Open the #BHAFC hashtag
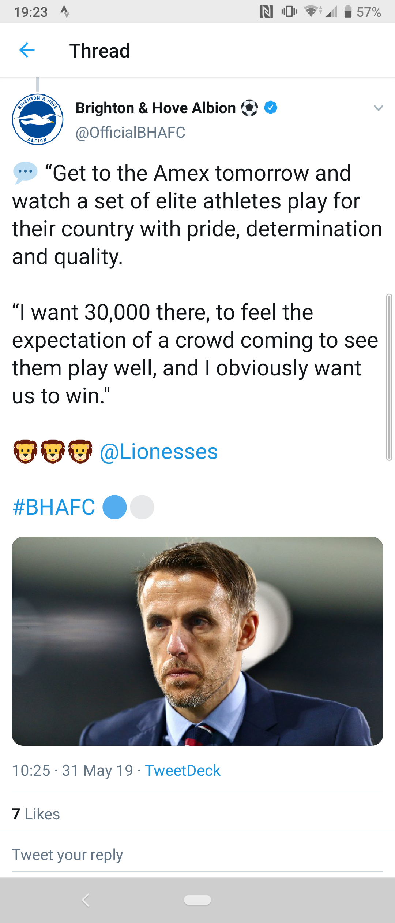The height and width of the screenshot is (923, 395). pyautogui.click(x=54, y=507)
